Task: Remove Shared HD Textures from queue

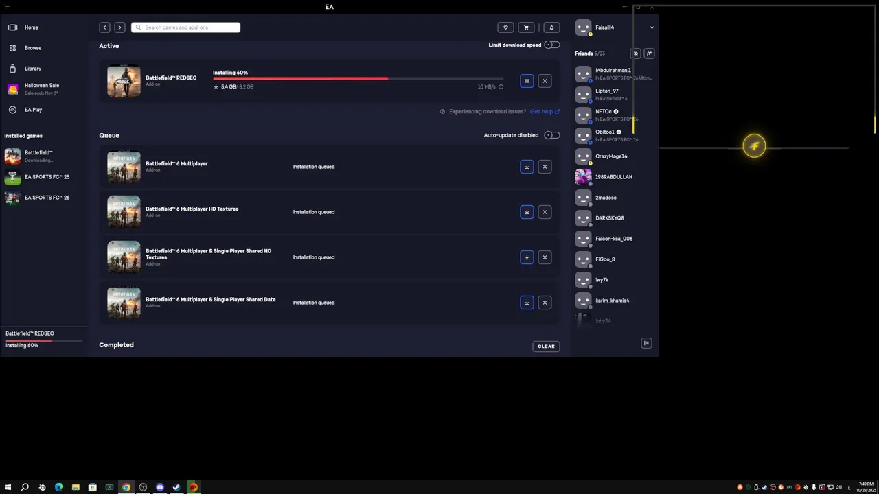Action: [545, 257]
